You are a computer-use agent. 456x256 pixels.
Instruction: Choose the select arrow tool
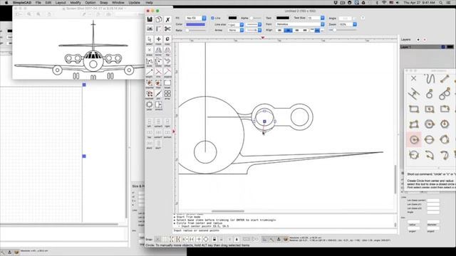(150, 39)
